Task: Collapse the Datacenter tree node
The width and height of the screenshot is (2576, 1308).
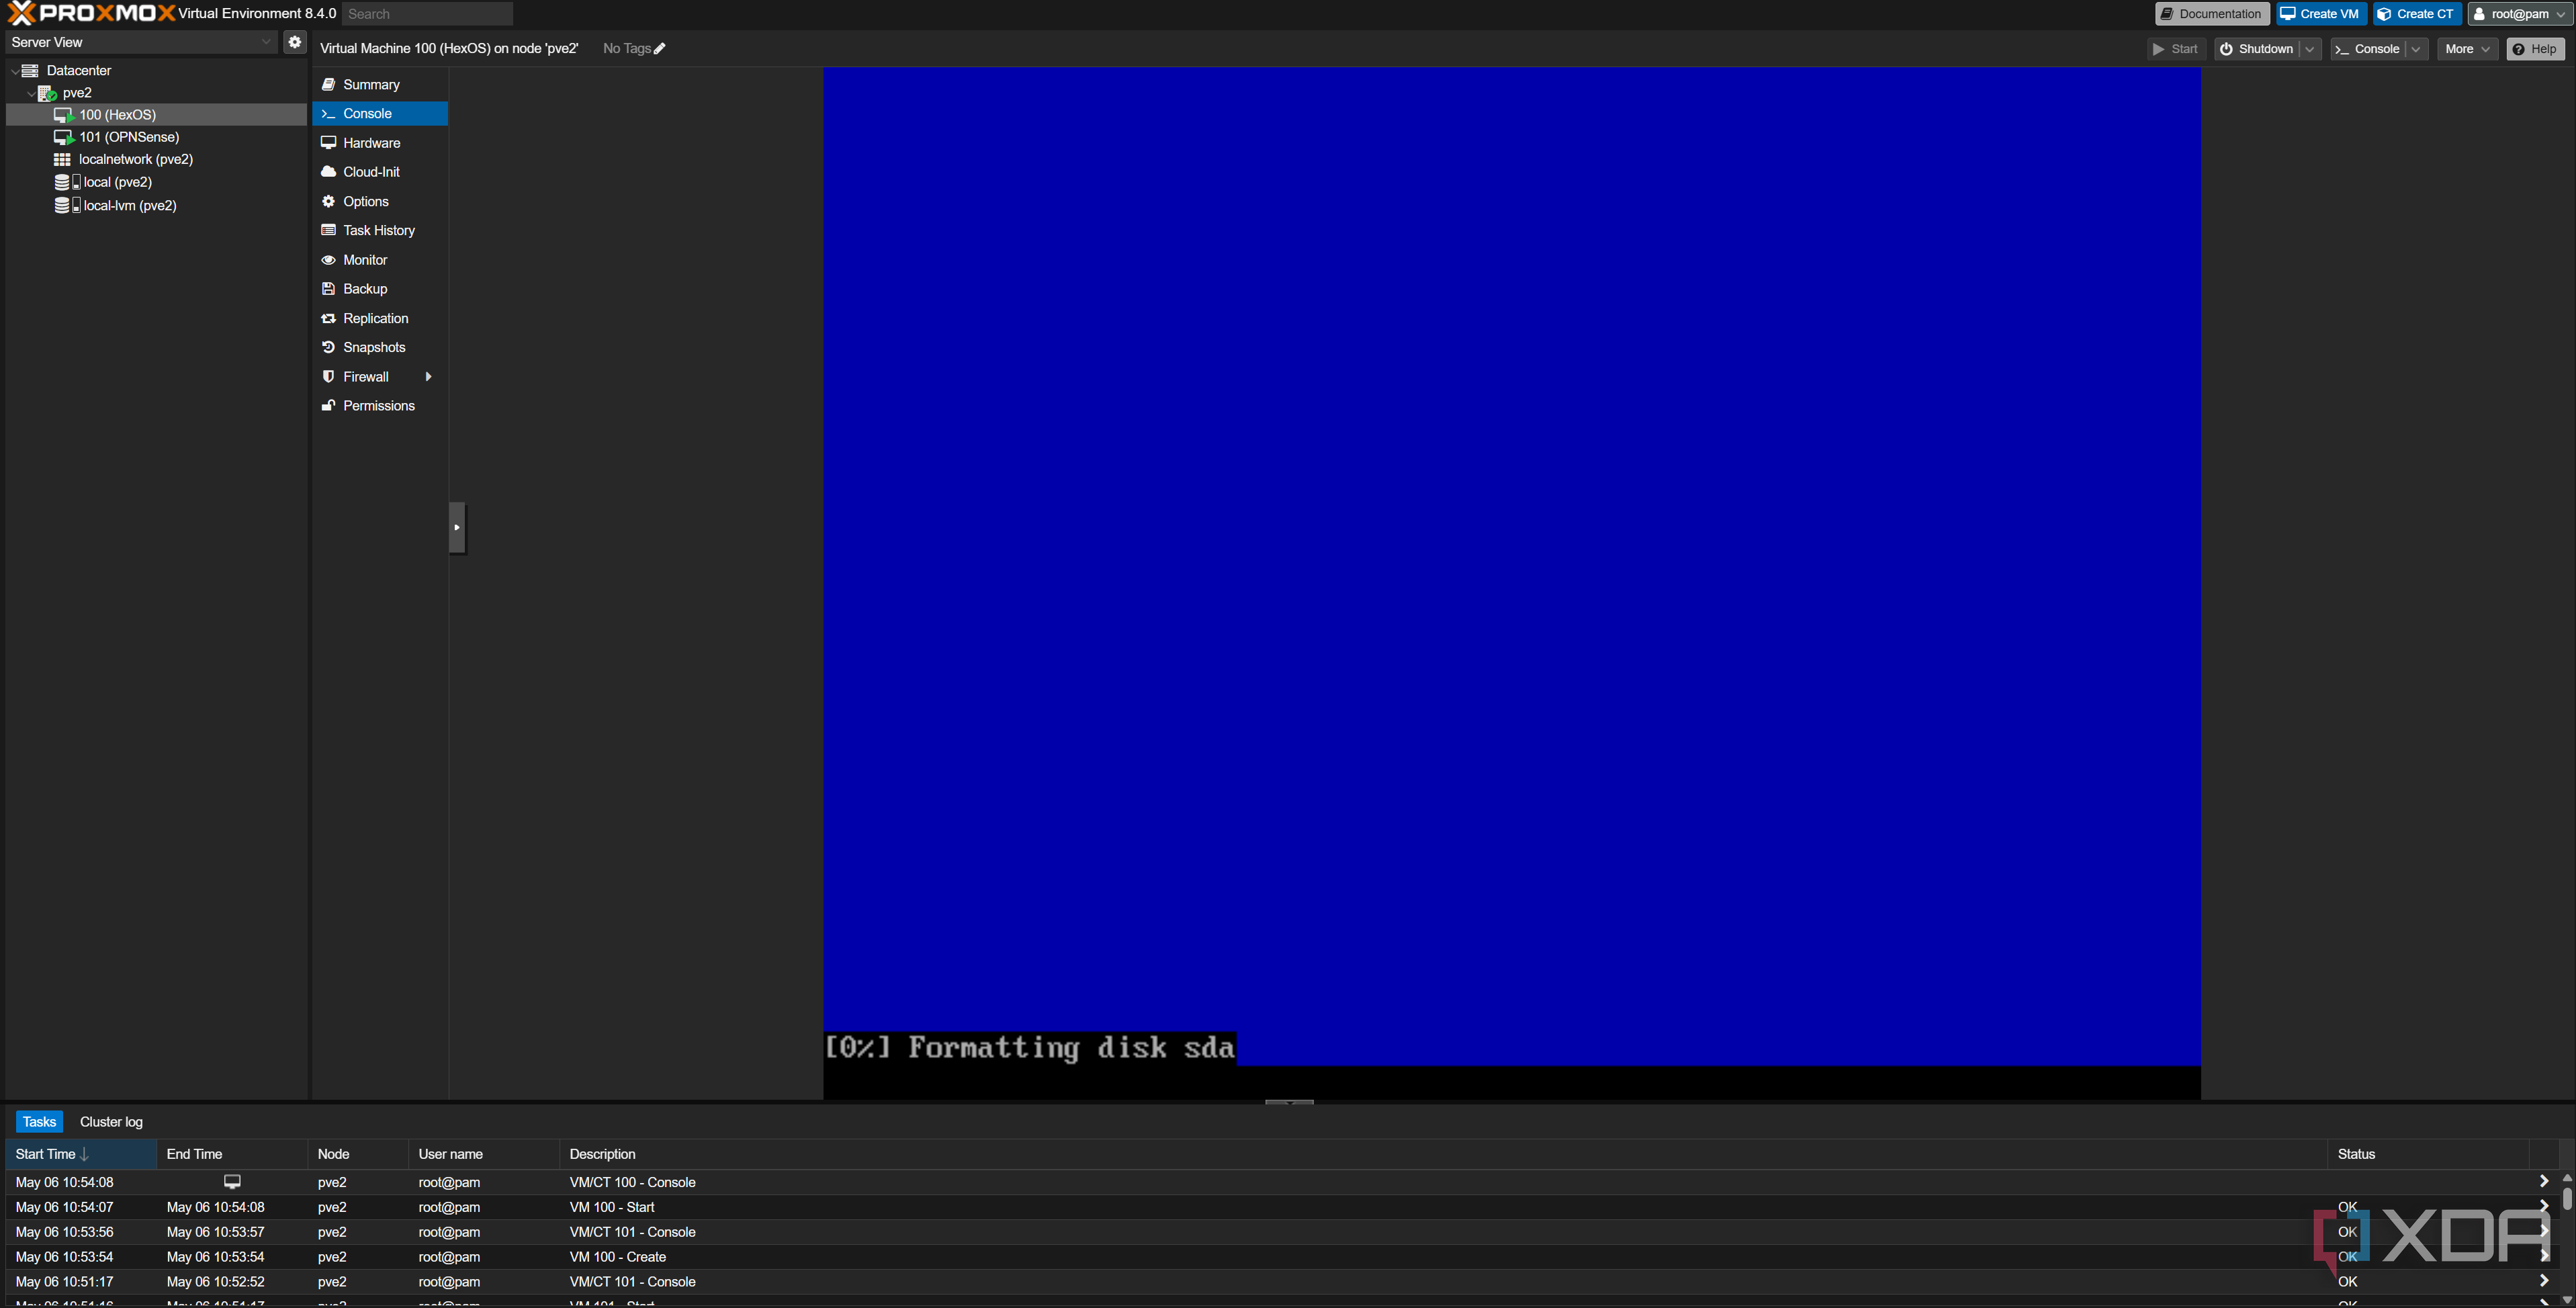Action: click(14, 71)
